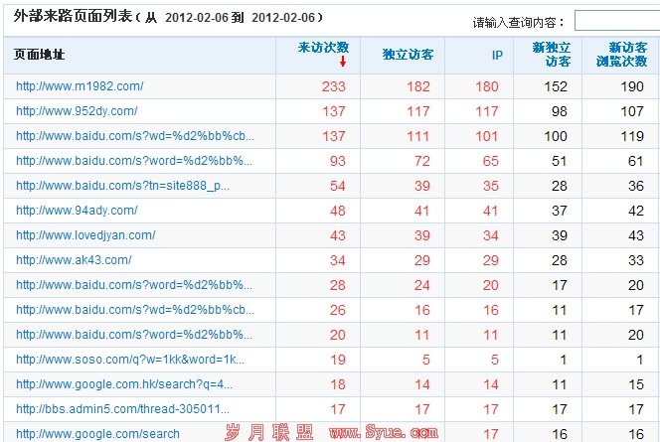Sort table by 独立访客 column header
The height and width of the screenshot is (442, 660).
[x=408, y=56]
